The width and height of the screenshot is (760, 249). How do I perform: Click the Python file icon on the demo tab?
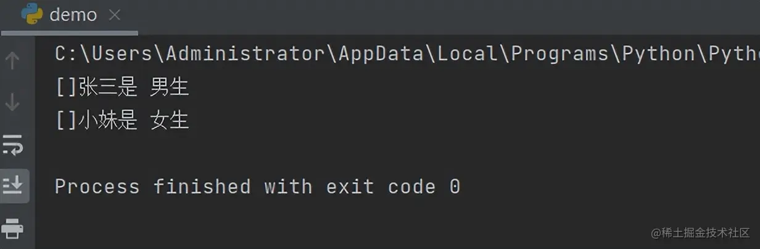31,14
